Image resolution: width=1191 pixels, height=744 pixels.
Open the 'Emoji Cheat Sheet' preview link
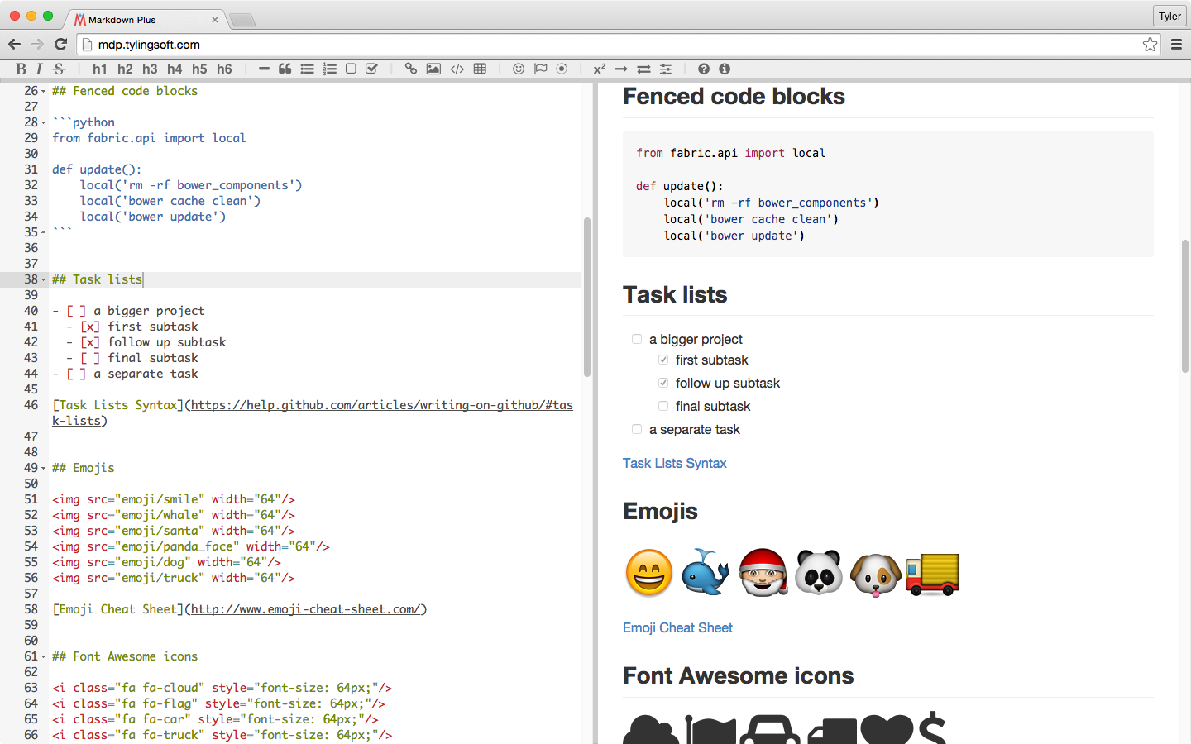pyautogui.click(x=678, y=627)
